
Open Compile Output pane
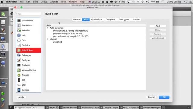tap(110, 107)
